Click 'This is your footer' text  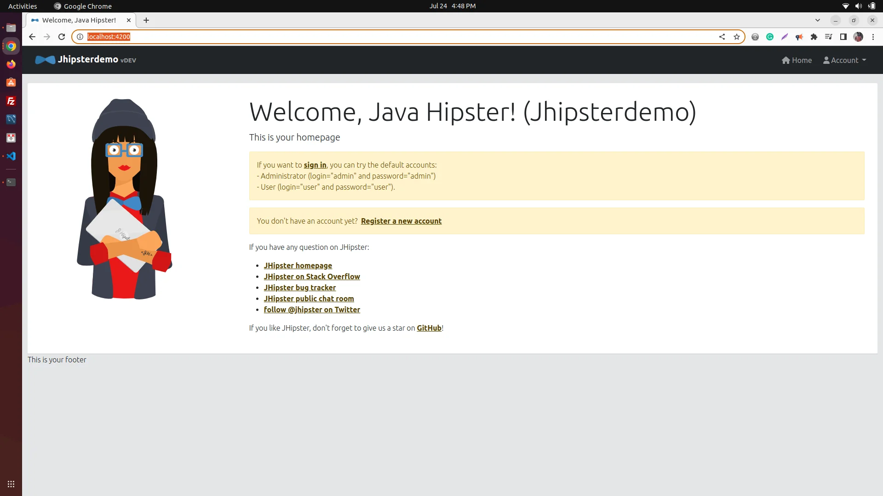point(57,360)
